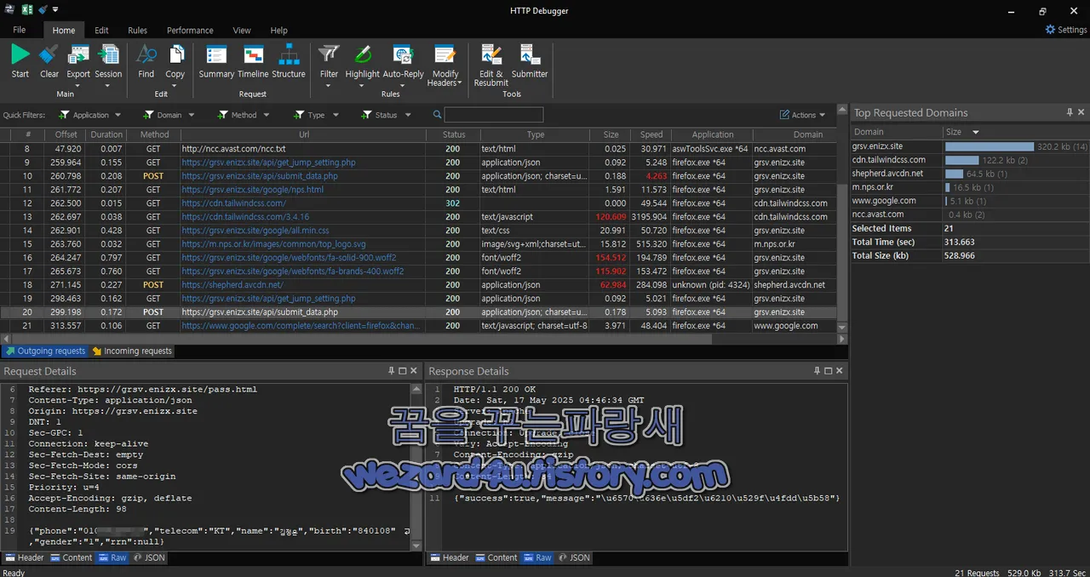Sort the list by Speed column

tap(651, 134)
